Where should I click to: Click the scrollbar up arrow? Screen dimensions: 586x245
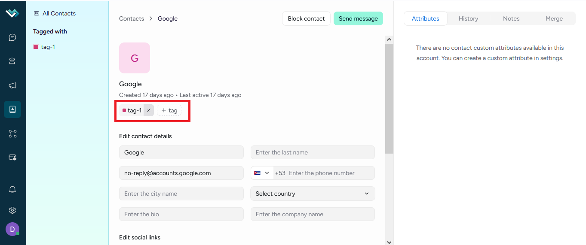[x=390, y=39]
